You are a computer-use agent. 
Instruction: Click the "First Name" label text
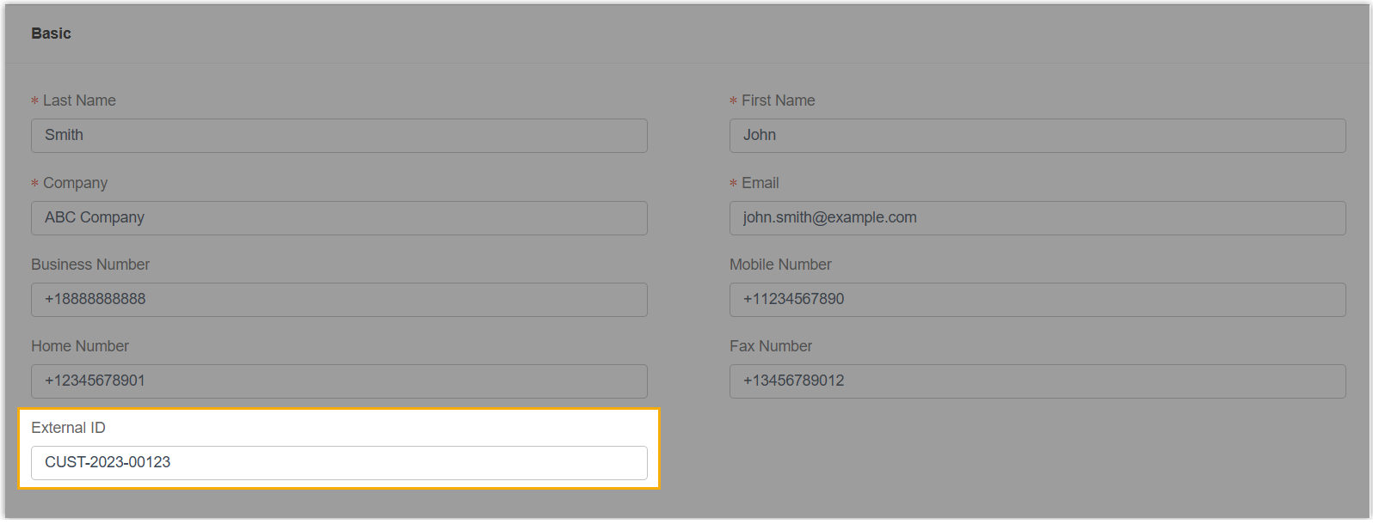[778, 101]
